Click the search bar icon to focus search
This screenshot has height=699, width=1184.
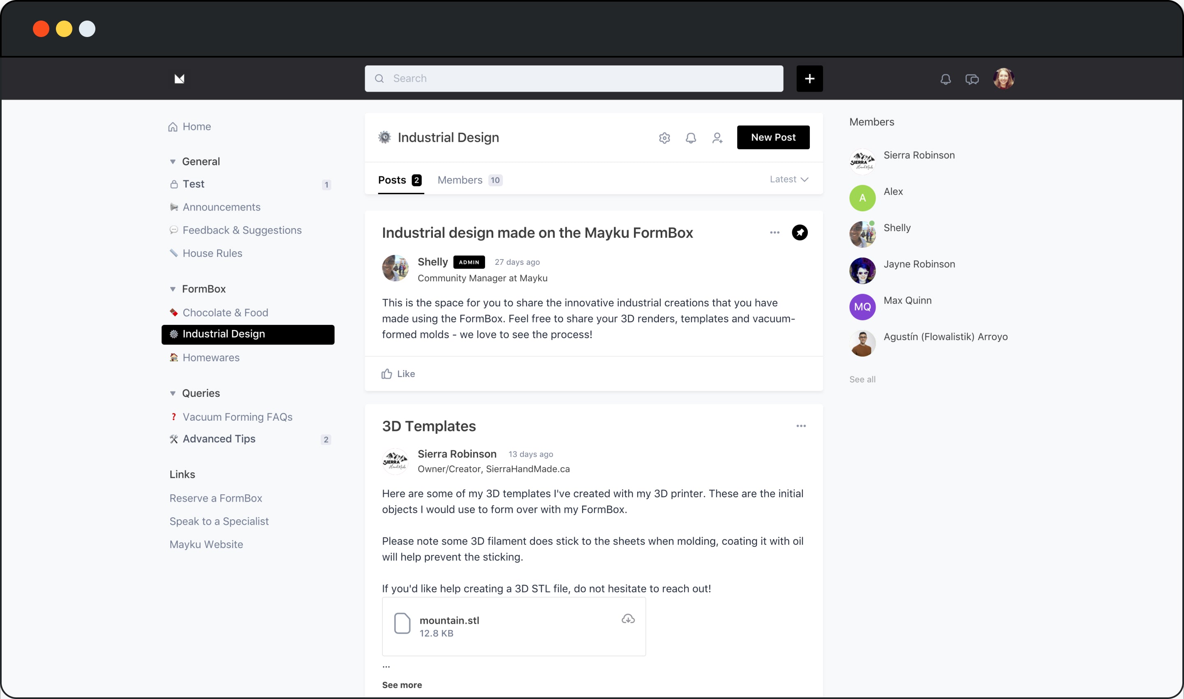(380, 78)
